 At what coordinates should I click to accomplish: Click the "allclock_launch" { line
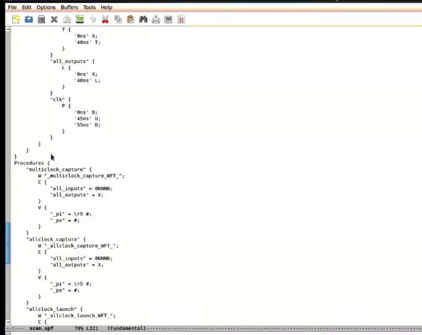tap(54, 309)
